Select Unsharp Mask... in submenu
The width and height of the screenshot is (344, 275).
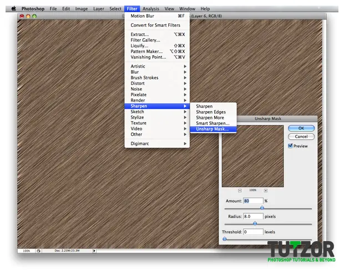(213, 129)
